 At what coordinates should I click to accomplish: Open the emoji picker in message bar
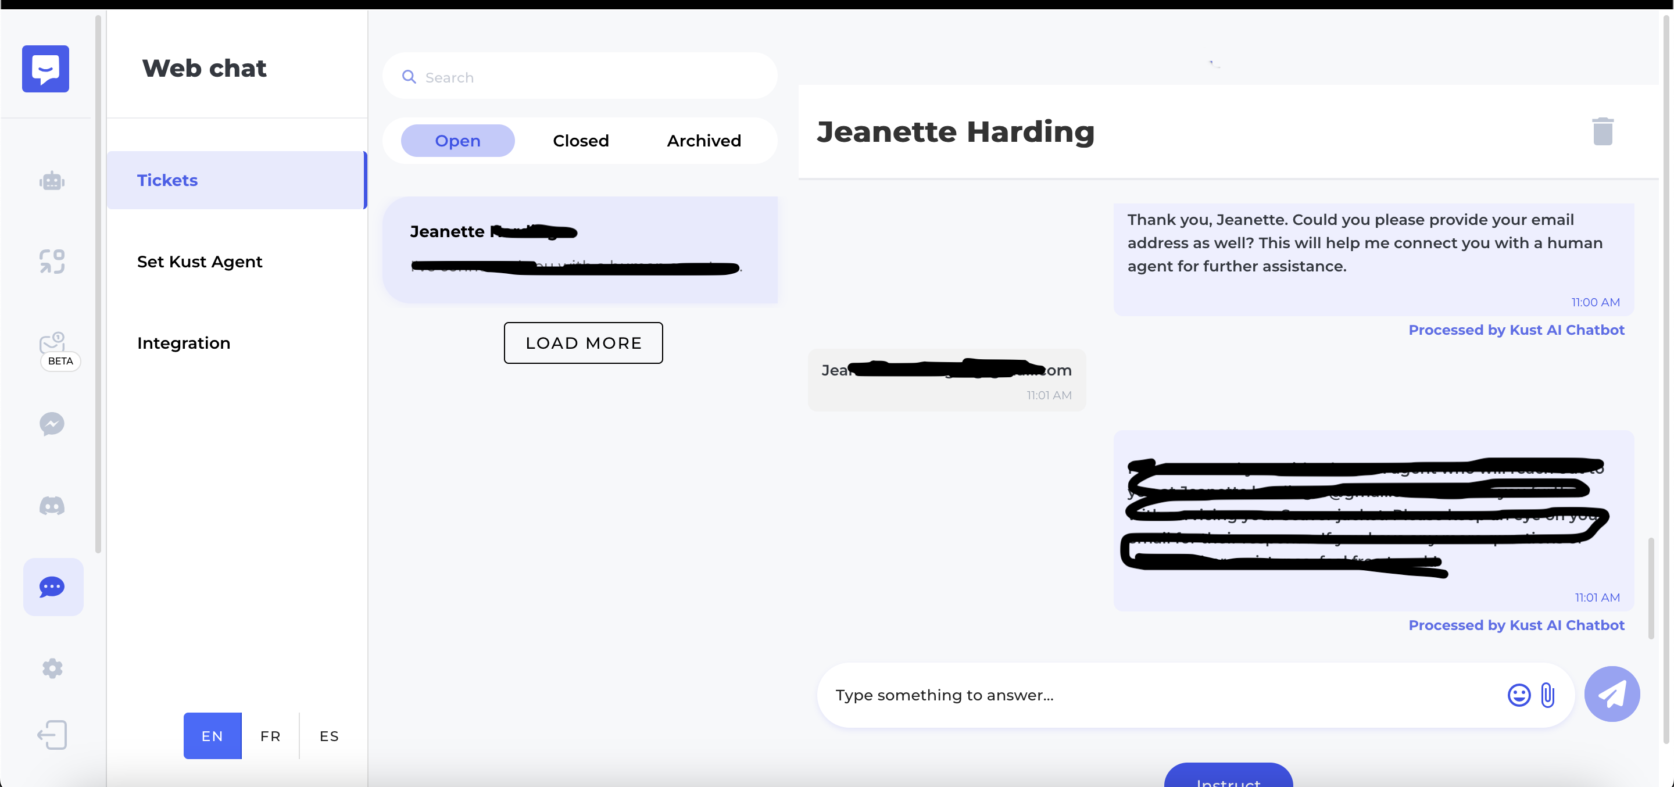tap(1518, 695)
